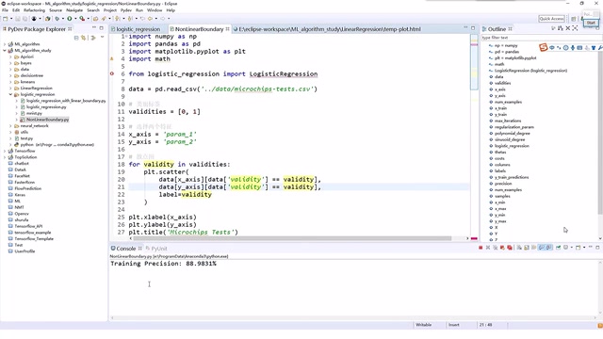The height and width of the screenshot is (339, 603).
Task: Switch to the logistic_regression editor tab
Action: [x=139, y=29]
